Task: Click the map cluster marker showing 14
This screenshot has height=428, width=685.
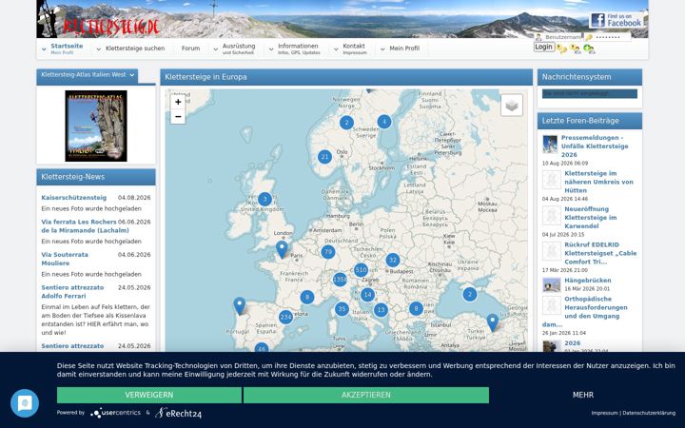Action: pyautogui.click(x=368, y=295)
